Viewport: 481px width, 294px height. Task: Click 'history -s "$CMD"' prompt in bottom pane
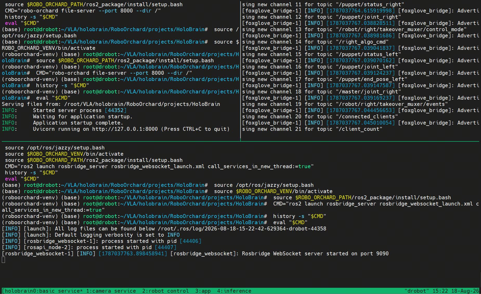(x=300, y=216)
